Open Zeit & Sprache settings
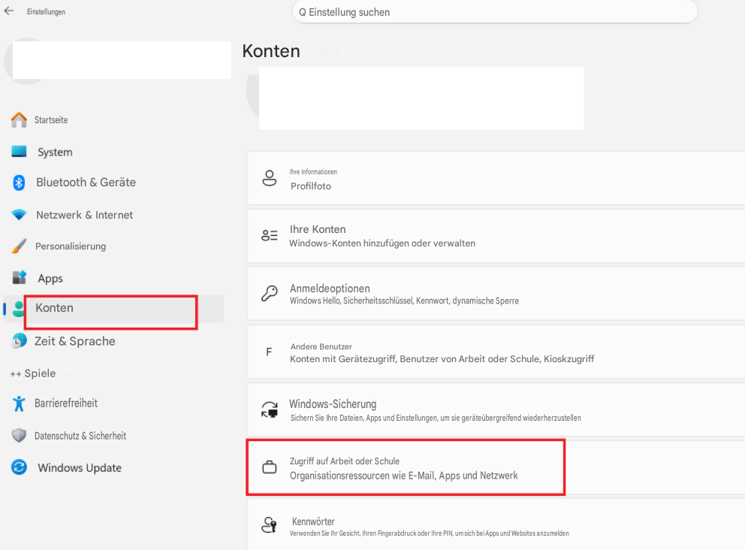Screen dimensions: 745x550 coord(113,341)
